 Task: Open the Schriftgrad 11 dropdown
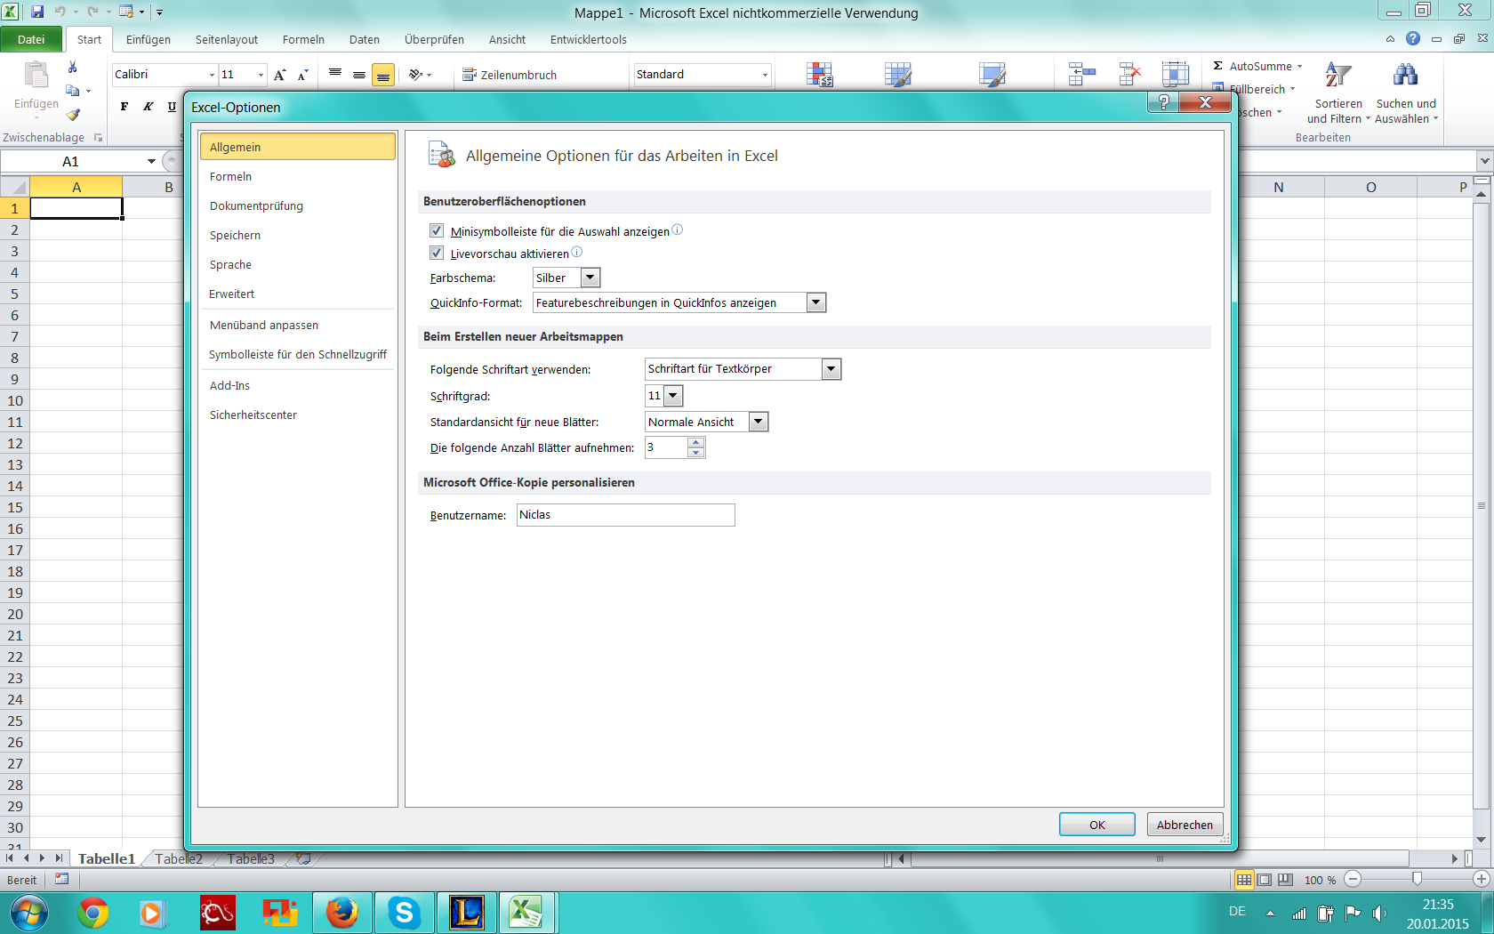673,396
